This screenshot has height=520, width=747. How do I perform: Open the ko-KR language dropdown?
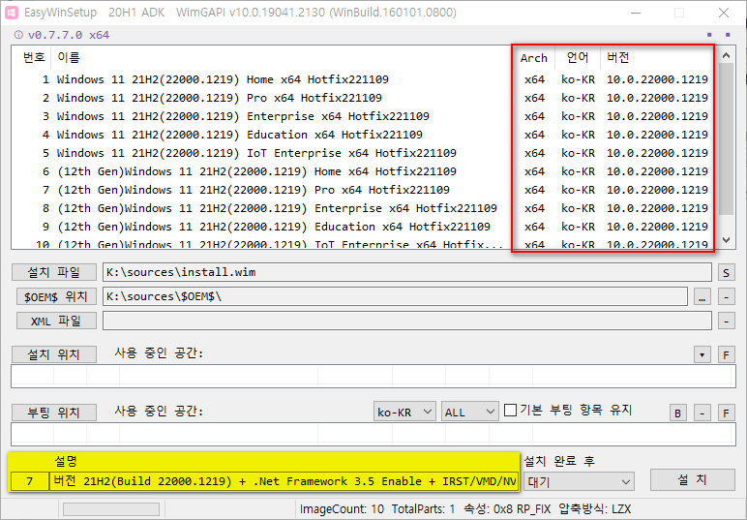[404, 412]
